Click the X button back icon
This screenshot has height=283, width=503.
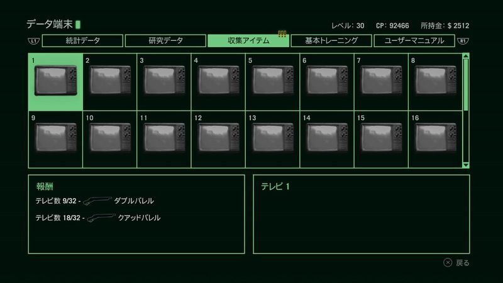[x=448, y=263]
